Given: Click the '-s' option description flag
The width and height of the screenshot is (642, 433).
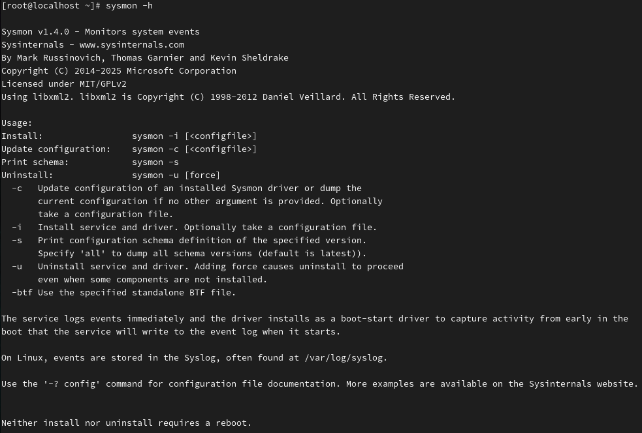Looking at the screenshot, I should click(17, 241).
